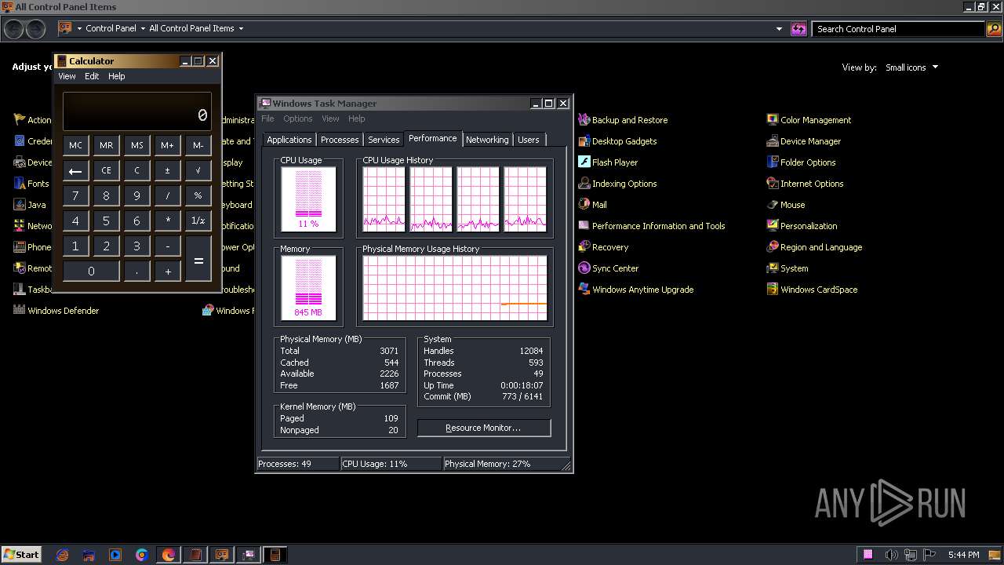Click the Search Control Panel field

(898, 29)
